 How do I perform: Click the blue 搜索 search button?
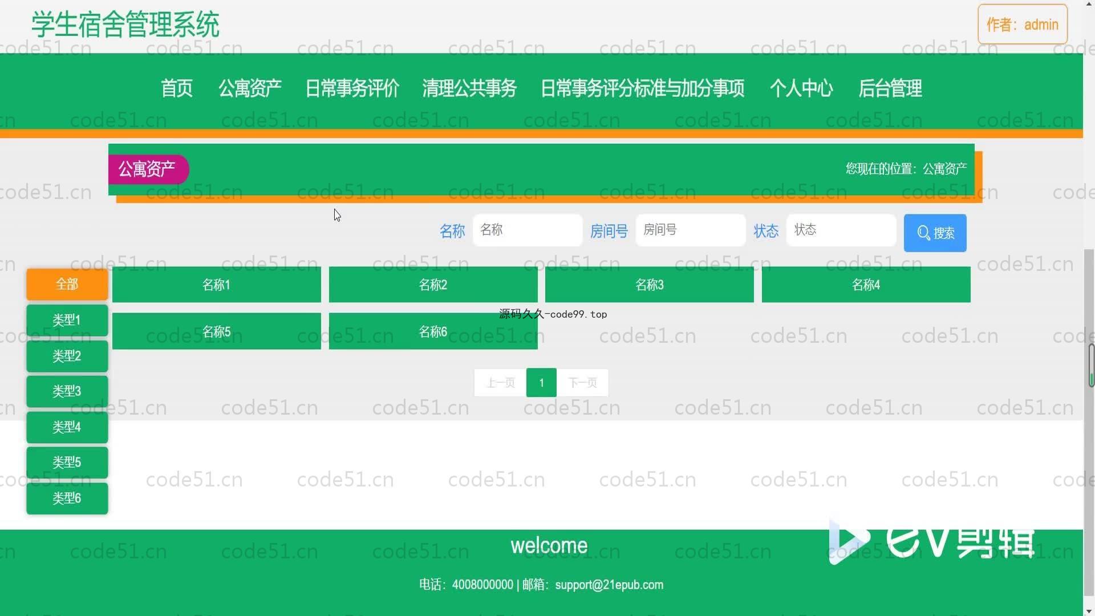(x=935, y=233)
